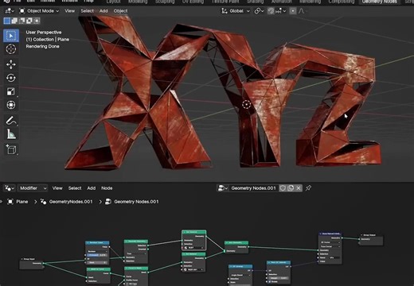Activate the Scale tool
Image resolution: width=414 pixels, height=286 pixels.
coord(11,91)
